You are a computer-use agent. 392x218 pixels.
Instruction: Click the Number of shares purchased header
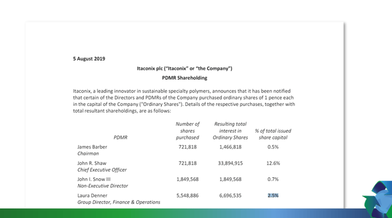187,131
